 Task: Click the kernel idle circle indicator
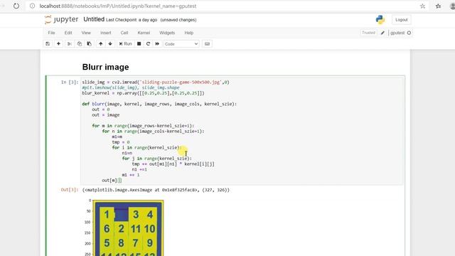(409, 33)
